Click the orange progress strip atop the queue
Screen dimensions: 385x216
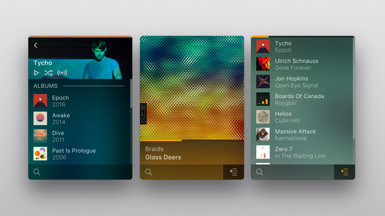click(x=260, y=37)
